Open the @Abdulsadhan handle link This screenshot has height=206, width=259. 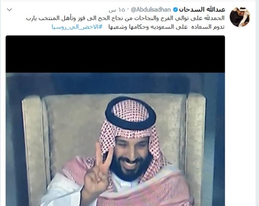151,10
